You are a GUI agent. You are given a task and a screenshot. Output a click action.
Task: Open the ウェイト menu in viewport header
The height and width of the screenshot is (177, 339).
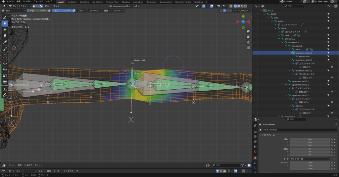pos(57,6)
